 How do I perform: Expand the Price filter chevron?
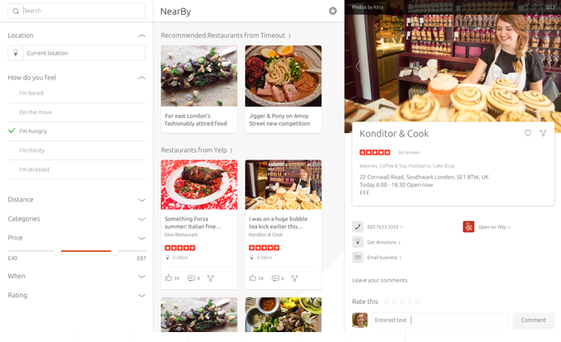(141, 238)
